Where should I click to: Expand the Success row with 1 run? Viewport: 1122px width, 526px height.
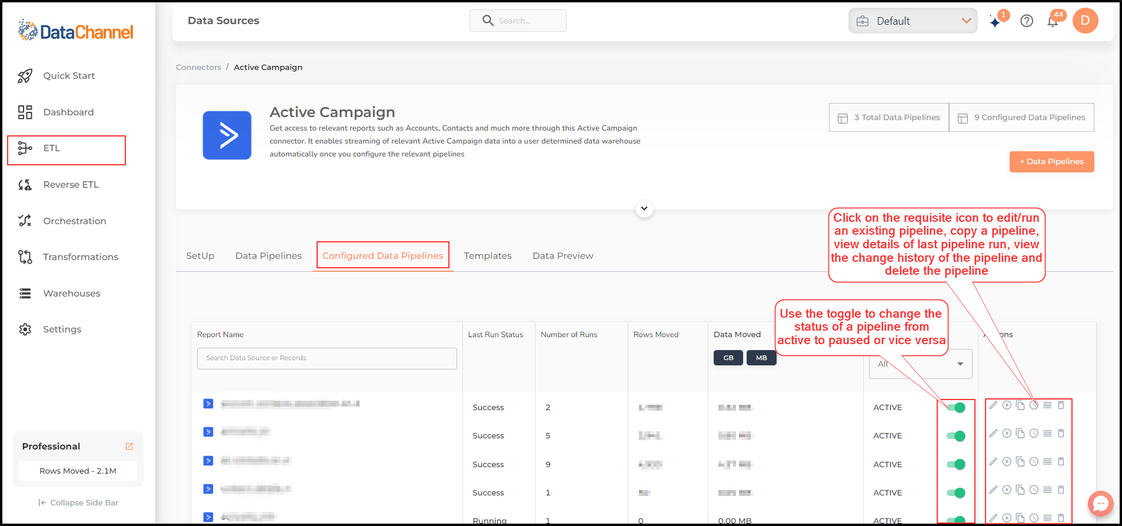208,488
